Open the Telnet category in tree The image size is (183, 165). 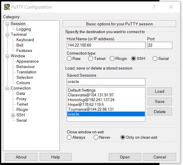pyautogui.click(x=22, y=104)
